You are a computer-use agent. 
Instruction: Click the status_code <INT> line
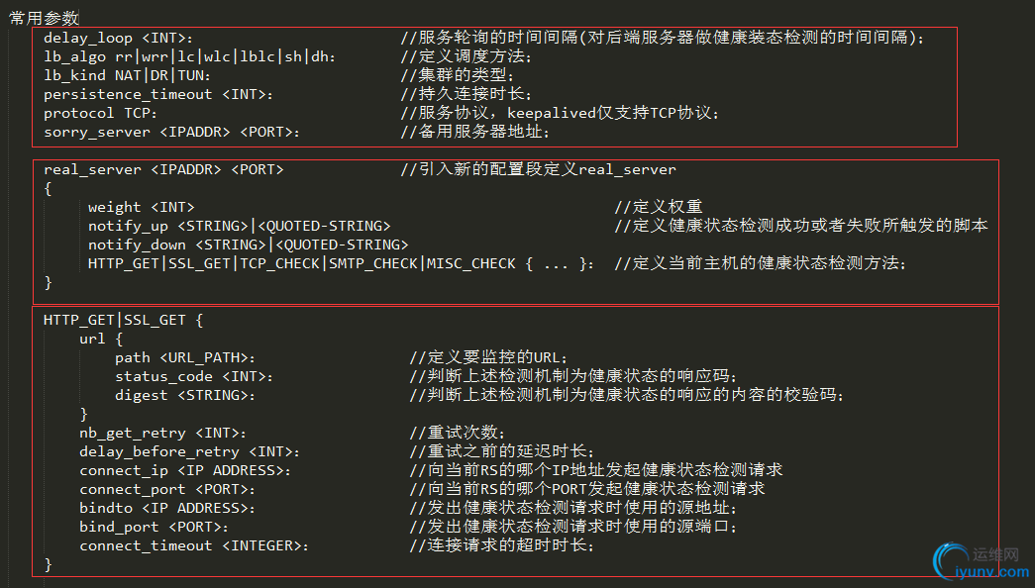[193, 376]
